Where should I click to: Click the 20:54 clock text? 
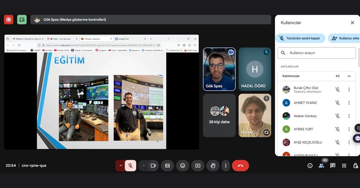pos(11,165)
